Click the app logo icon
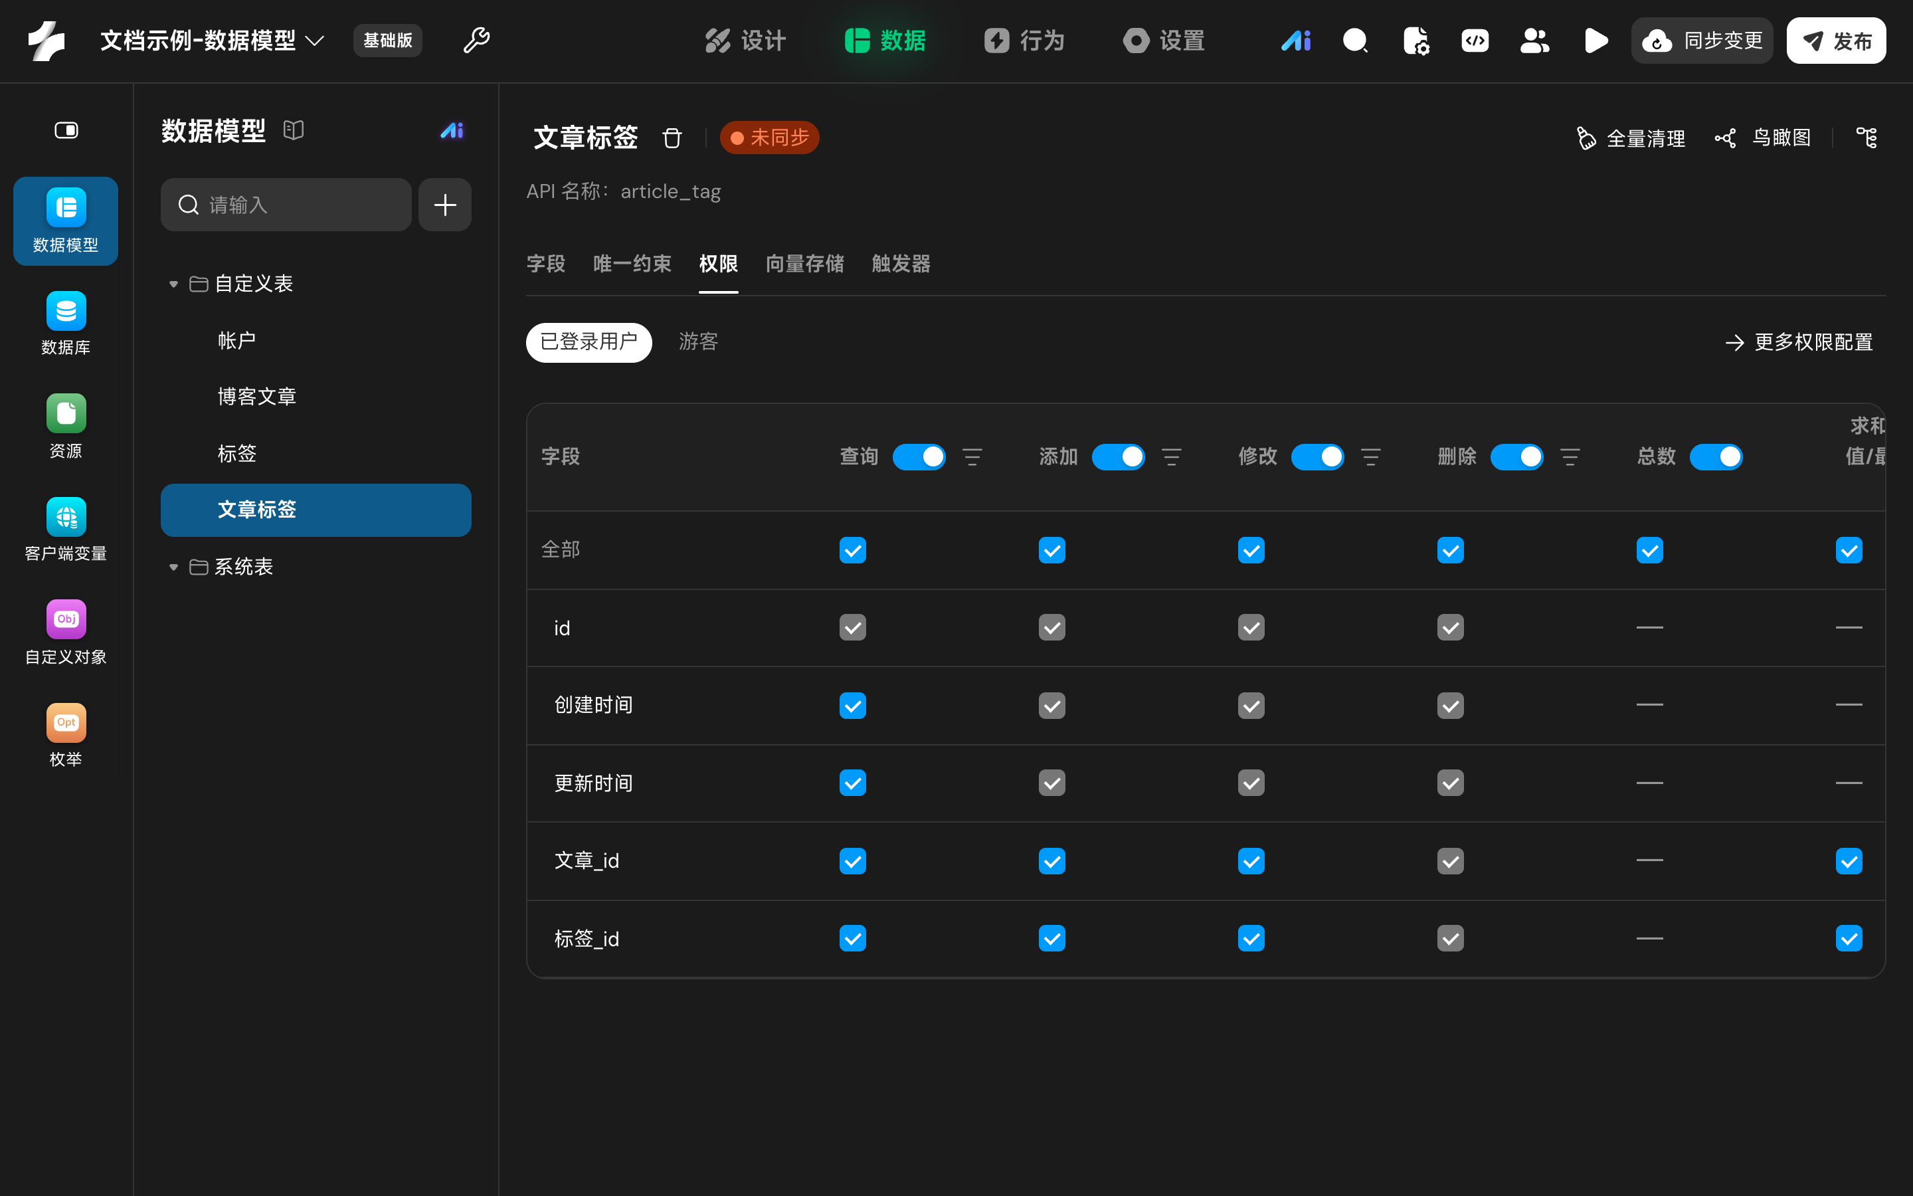 pos(46,41)
